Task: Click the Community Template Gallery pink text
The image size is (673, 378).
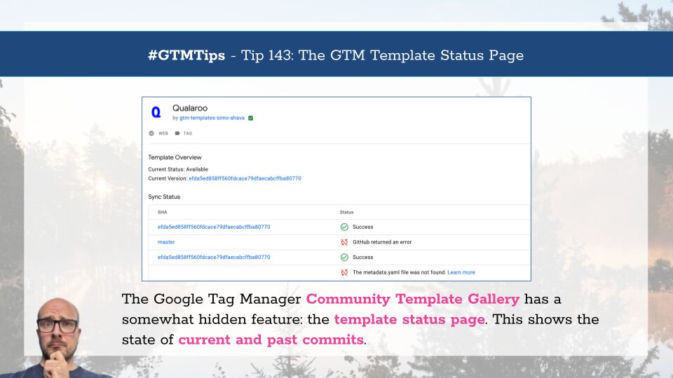Action: click(x=412, y=299)
